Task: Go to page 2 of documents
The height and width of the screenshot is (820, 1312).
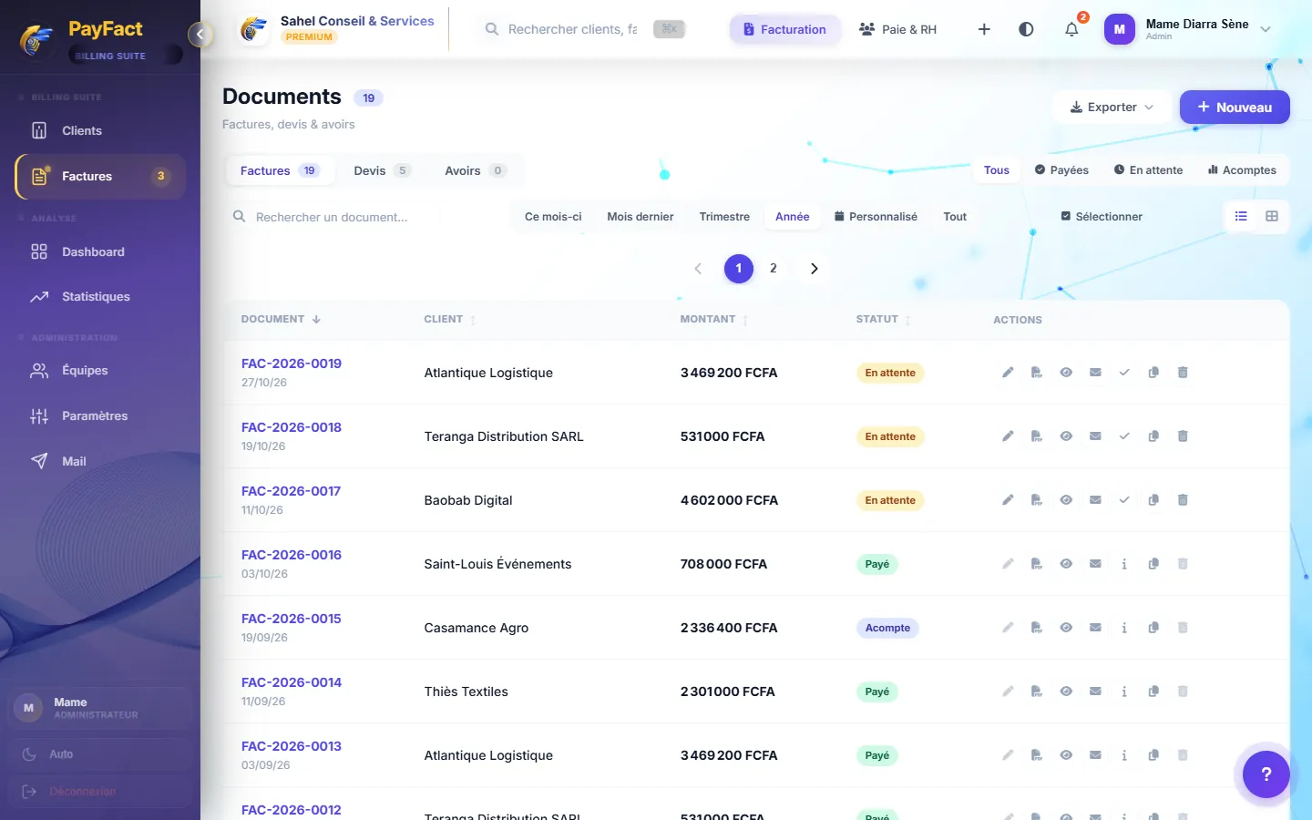Action: (774, 269)
